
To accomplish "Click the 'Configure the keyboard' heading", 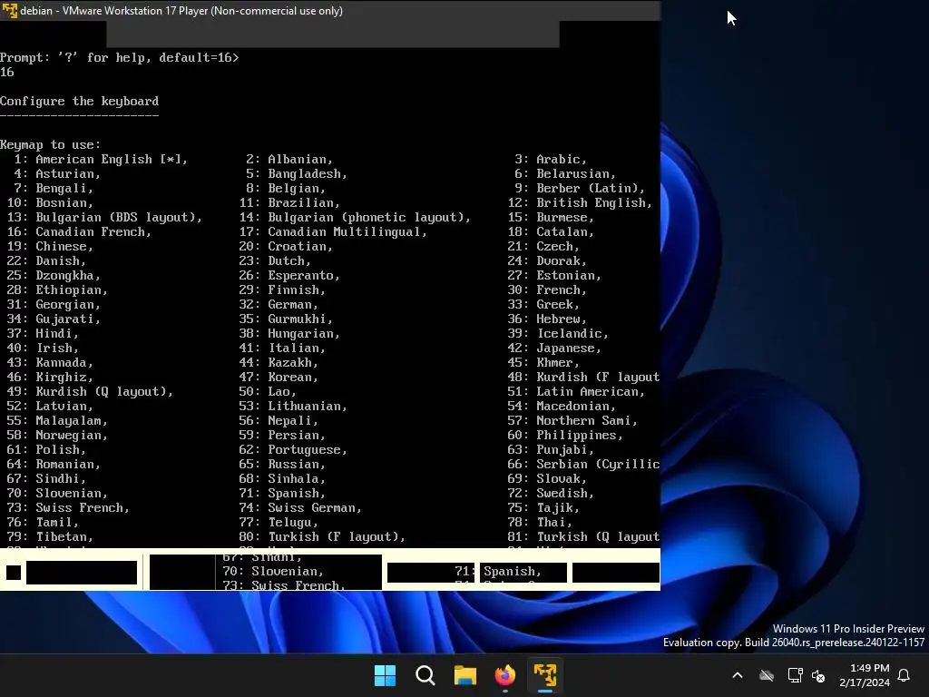I will pyautogui.click(x=80, y=101).
